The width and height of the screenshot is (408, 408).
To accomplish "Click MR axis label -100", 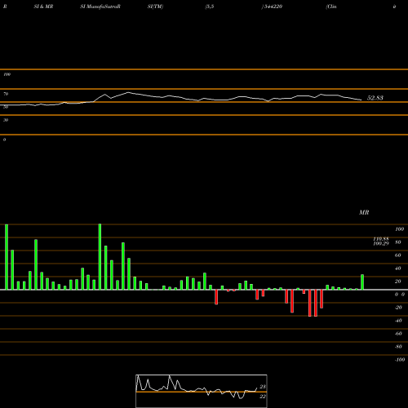I will pos(400,360).
